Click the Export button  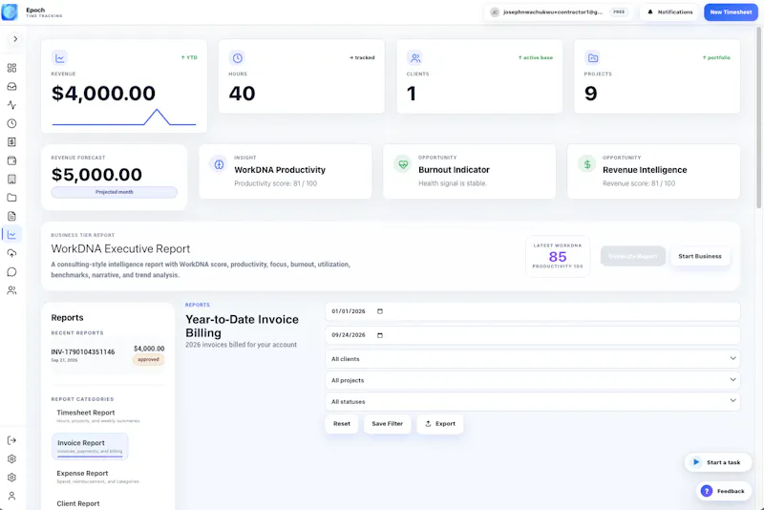click(439, 424)
